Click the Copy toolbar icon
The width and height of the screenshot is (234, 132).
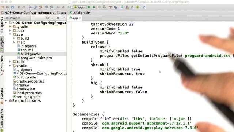tap(35, 7)
